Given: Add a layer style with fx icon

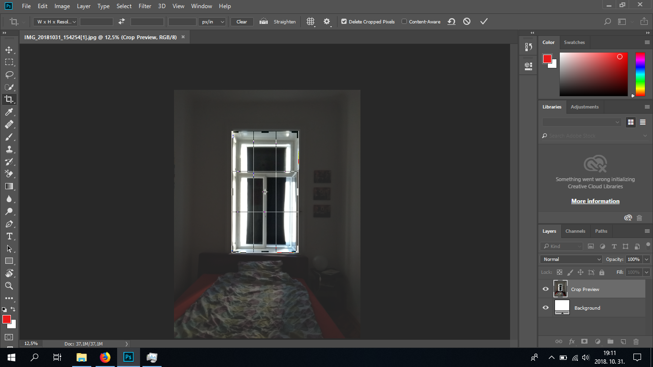Looking at the screenshot, I should coord(572,342).
